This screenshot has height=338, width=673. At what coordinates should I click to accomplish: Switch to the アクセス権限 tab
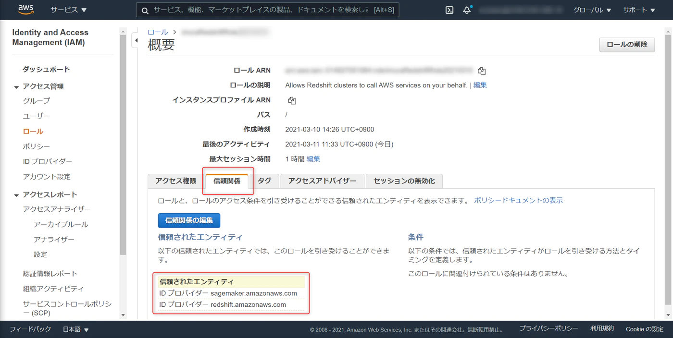tap(176, 181)
